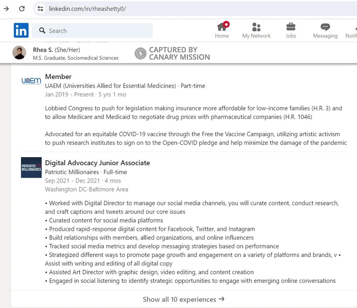The height and width of the screenshot is (308, 357).
Task: Click Rhea S. profile photo
Action: [18, 53]
